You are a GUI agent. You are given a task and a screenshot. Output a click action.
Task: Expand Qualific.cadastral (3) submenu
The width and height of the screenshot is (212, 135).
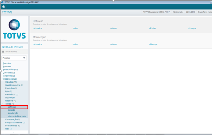[14, 85]
